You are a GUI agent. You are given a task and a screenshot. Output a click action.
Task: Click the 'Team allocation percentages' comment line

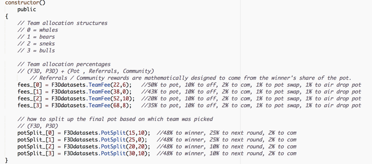pos(64,65)
